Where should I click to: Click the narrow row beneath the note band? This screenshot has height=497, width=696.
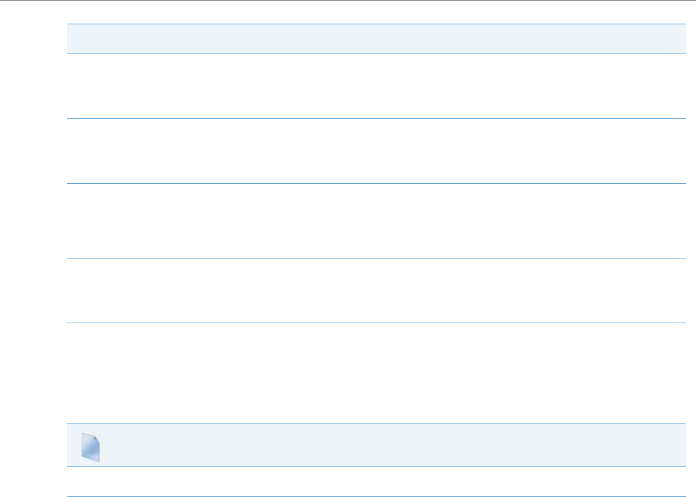(372, 482)
